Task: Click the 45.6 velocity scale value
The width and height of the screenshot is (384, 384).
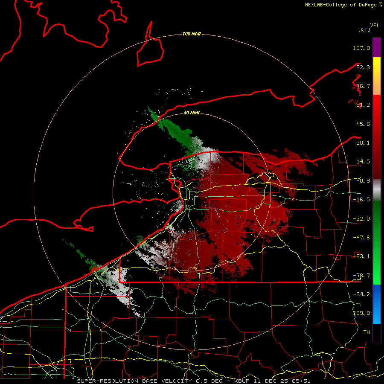Action: [363, 124]
